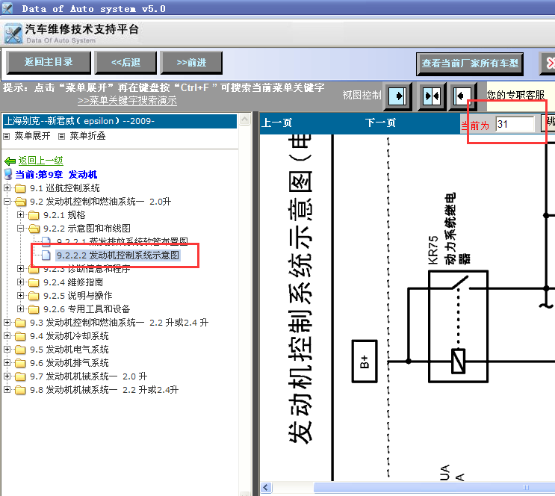Image resolution: width=555 pixels, height=496 pixels.
Task: Expand the 9.2.6 专用工具和设备 node
Action: [20, 309]
